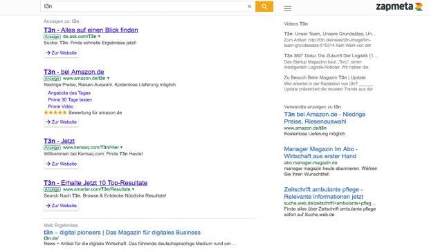Open video 'T3n 360° Doku: Die Zukunft Der Logistik'

[x=331, y=56]
